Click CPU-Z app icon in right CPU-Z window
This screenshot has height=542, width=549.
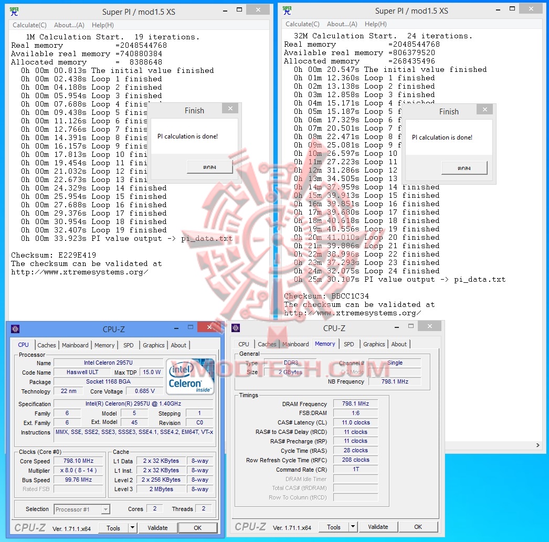(x=236, y=328)
